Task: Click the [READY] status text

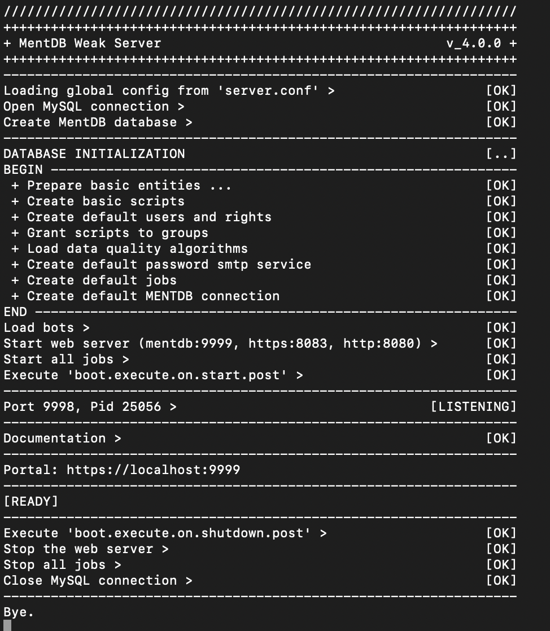Action: click(x=30, y=501)
